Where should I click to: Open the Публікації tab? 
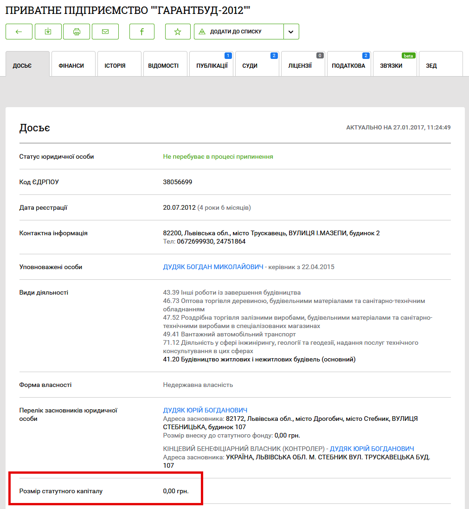tap(212, 65)
